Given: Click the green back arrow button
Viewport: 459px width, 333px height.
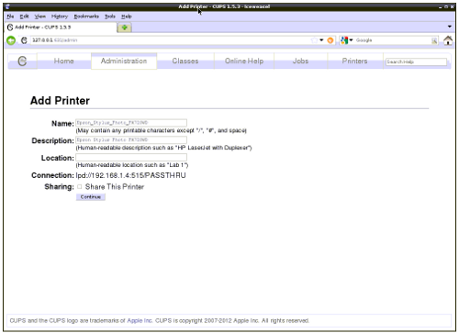Looking at the screenshot, I should 11,40.
